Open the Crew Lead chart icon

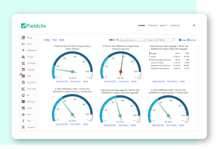[23, 89]
